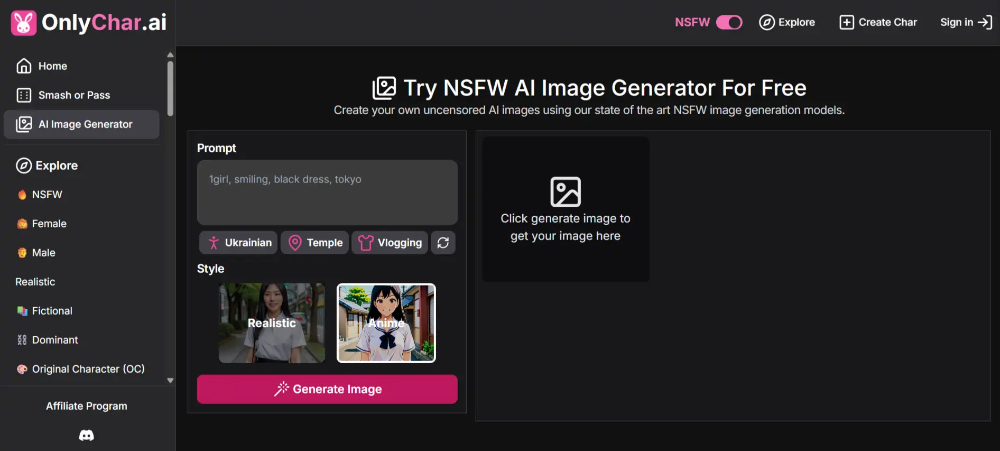Click the gallery icon beside page title
Viewport: 1000px width, 451px height.
click(x=384, y=88)
